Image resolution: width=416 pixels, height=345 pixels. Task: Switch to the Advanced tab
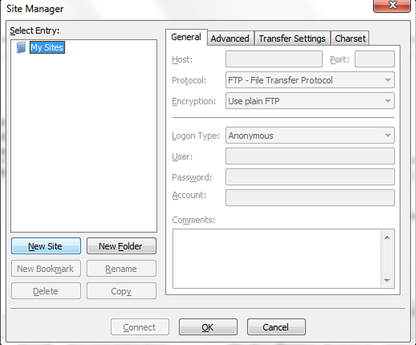(x=230, y=39)
